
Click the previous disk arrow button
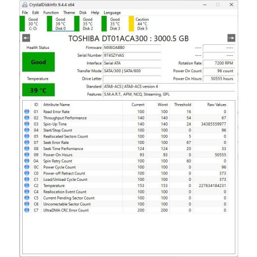26,38
